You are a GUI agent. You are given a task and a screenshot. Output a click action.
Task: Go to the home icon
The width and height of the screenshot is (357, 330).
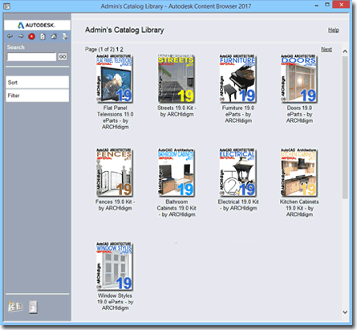coord(54,36)
